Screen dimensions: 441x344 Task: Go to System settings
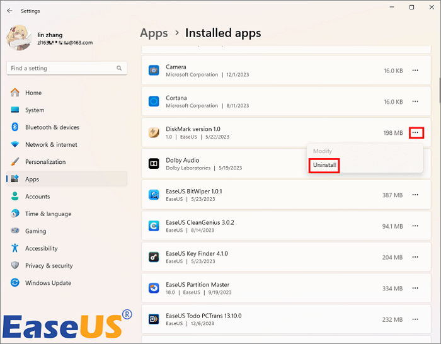click(67, 110)
